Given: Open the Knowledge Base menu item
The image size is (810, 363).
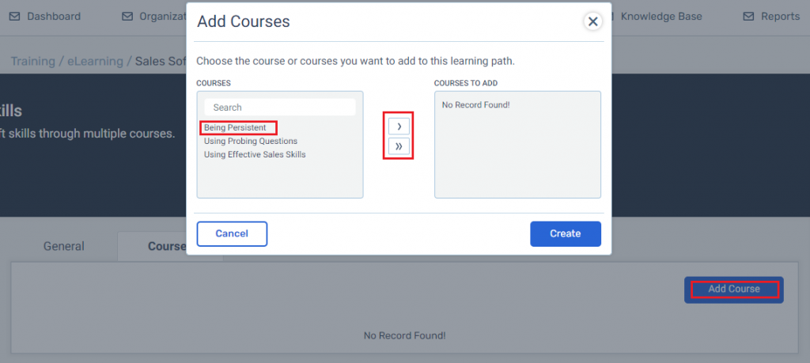Looking at the screenshot, I should (x=661, y=17).
